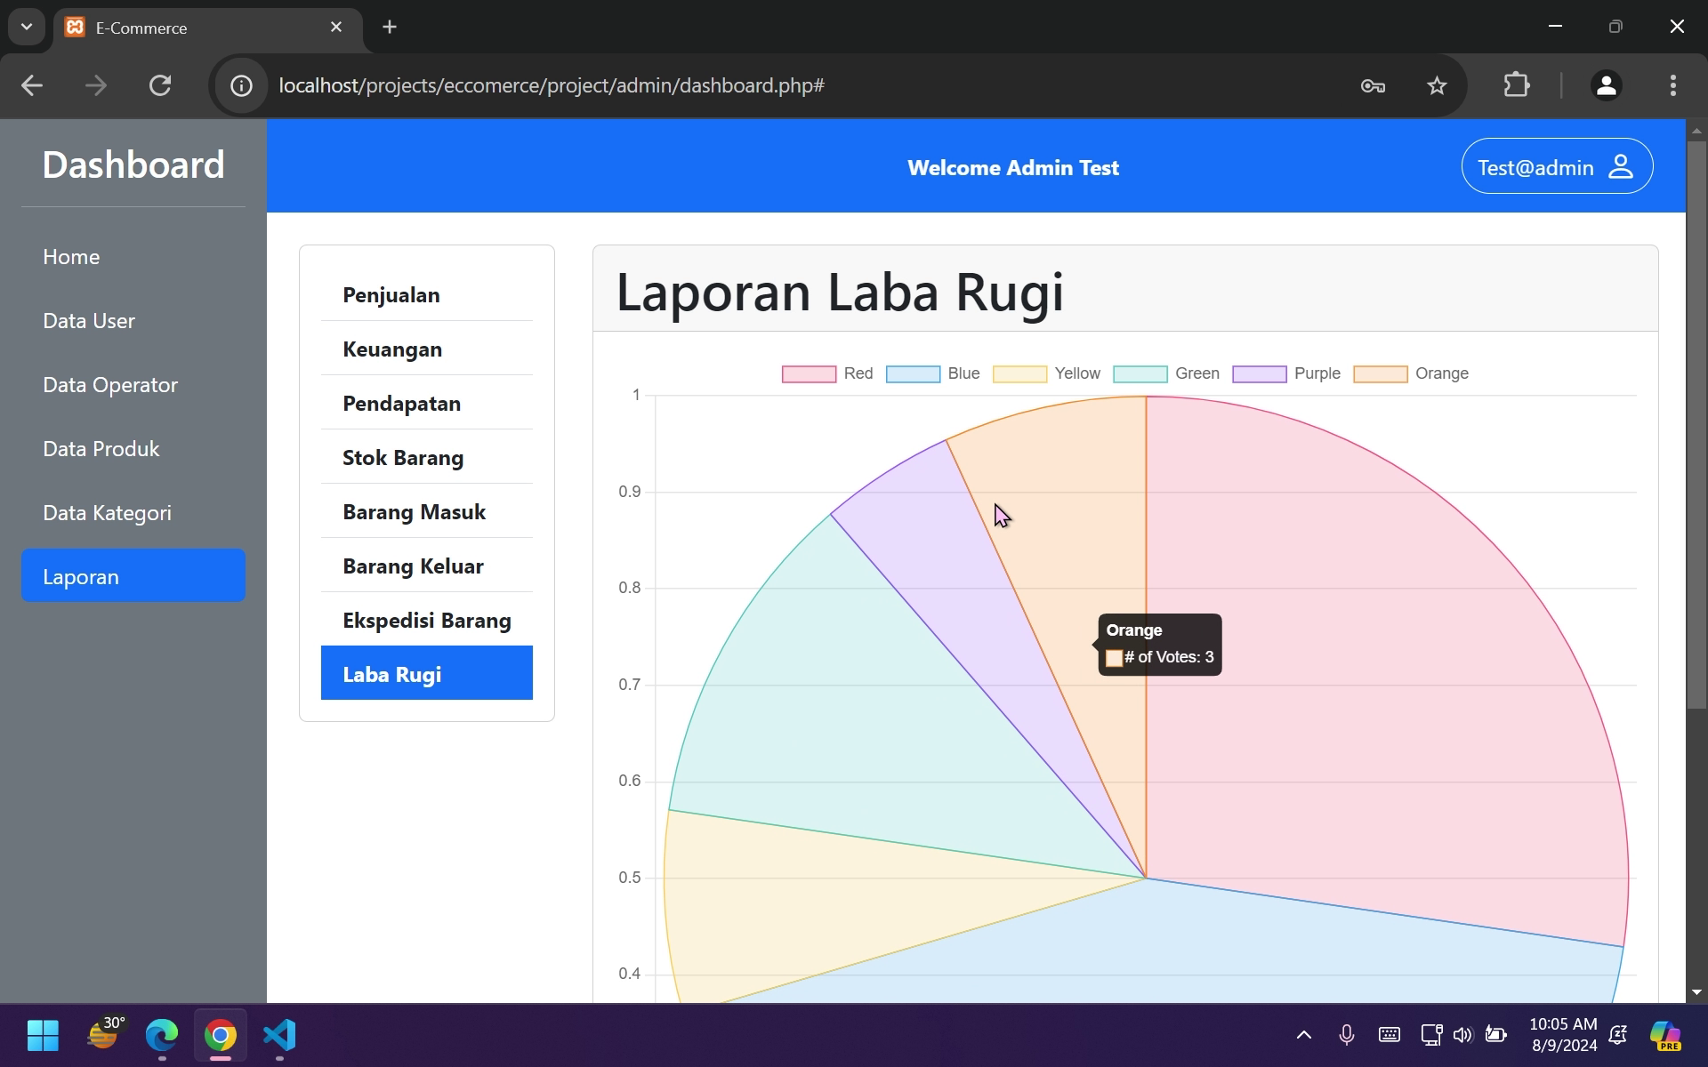This screenshot has height=1067, width=1708.
Task: Launch Microsoft Edge from the taskbar
Action: click(162, 1035)
